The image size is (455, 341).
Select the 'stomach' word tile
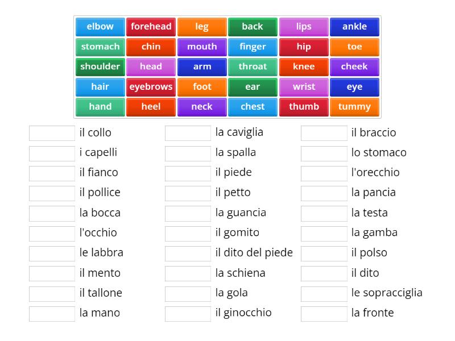[x=100, y=47]
